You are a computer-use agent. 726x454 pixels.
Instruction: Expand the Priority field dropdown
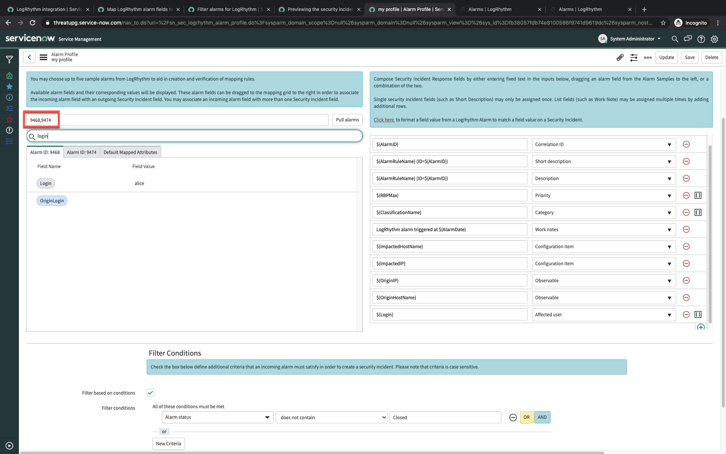603,196
